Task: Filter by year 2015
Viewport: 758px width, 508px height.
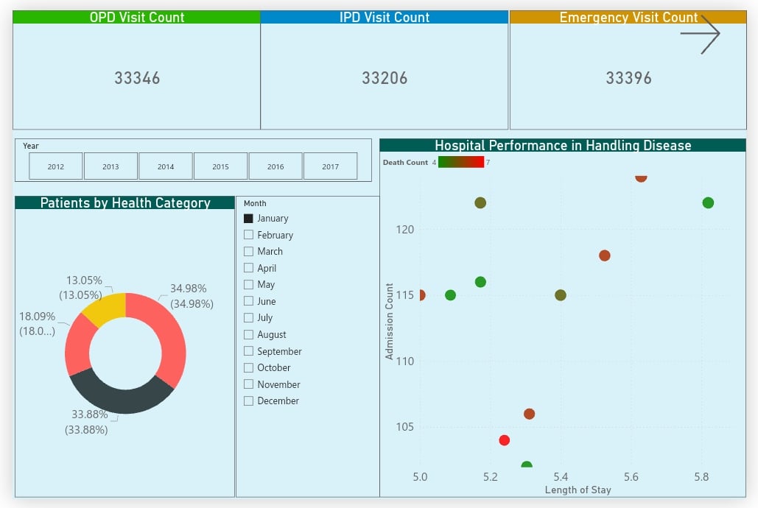Action: click(220, 166)
